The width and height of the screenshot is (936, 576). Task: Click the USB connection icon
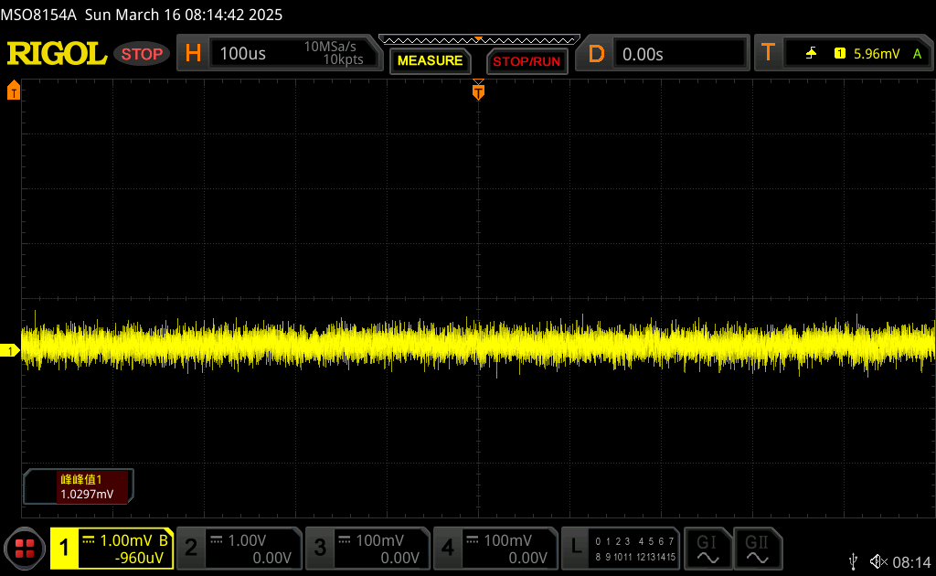click(x=854, y=561)
